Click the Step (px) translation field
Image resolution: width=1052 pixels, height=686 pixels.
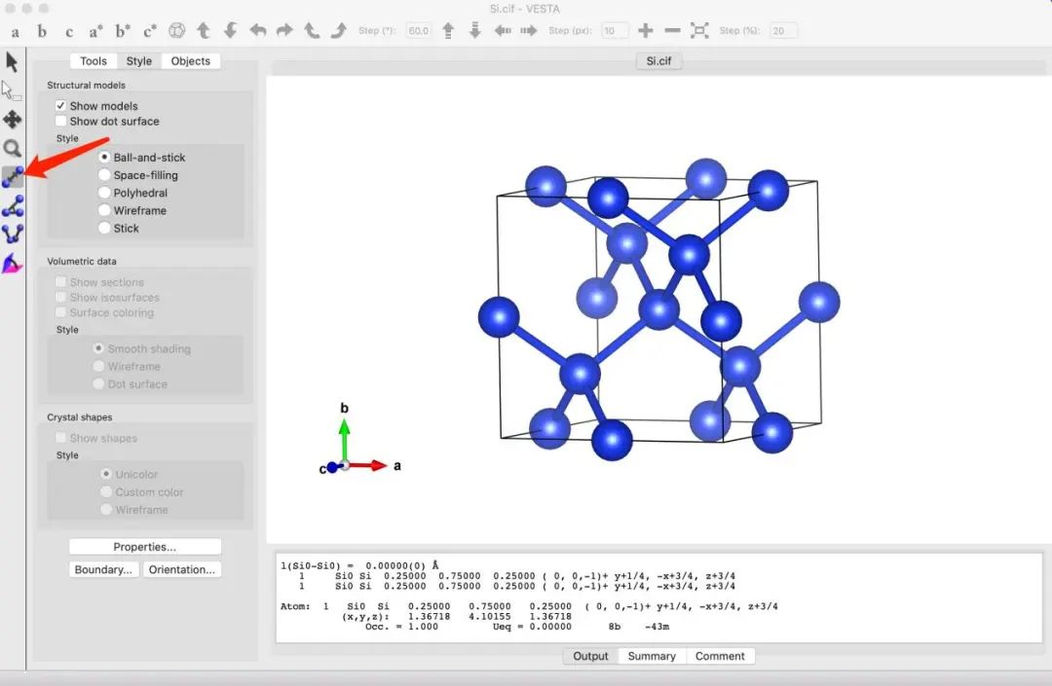[x=615, y=31]
